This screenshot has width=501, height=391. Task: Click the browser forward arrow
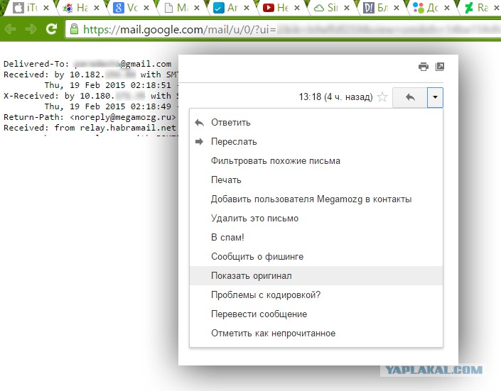pos(31,29)
